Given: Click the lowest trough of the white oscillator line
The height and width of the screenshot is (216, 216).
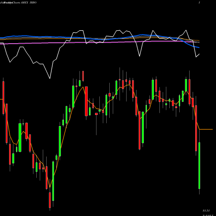Looking at the screenshot, I should (x=50, y=78).
